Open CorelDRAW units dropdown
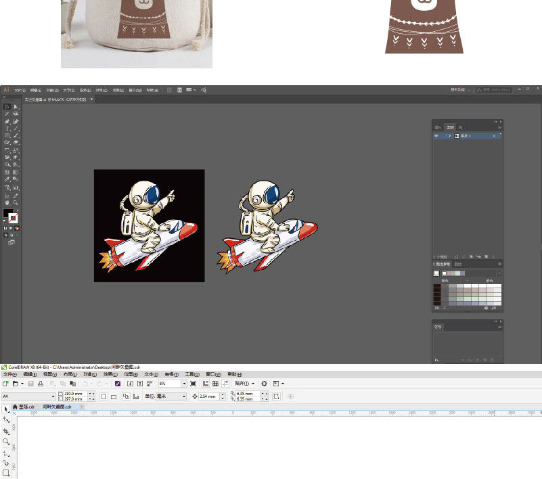This screenshot has width=542, height=479. point(171,396)
